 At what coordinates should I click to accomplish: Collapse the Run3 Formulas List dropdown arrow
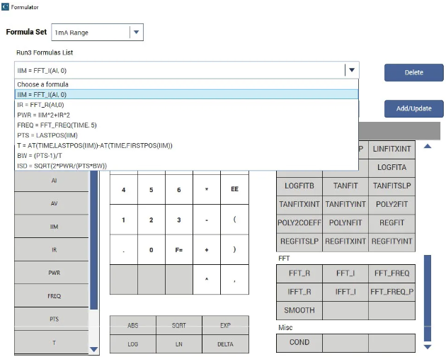click(352, 70)
